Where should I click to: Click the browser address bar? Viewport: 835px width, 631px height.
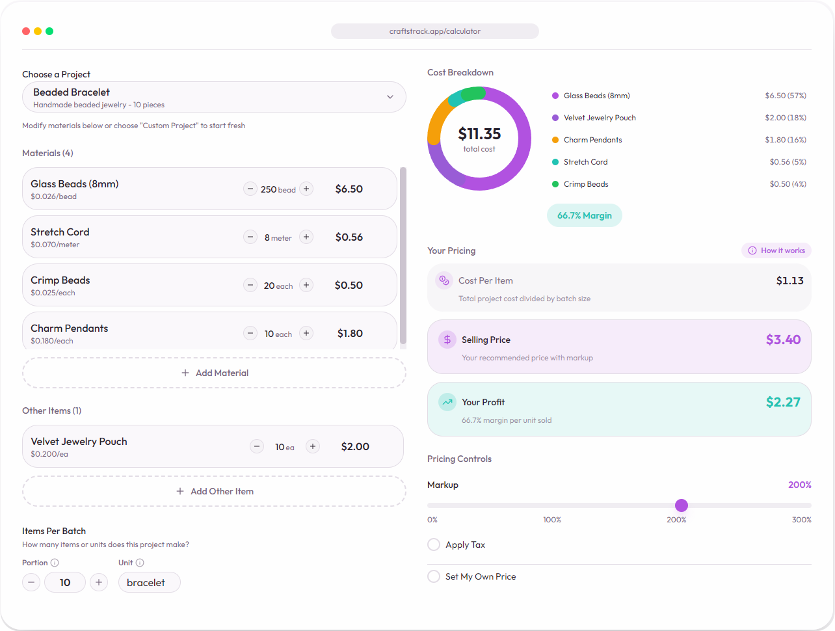pyautogui.click(x=435, y=31)
